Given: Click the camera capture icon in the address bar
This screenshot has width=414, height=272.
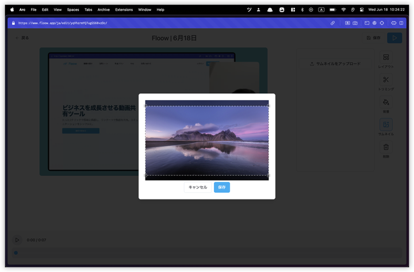Looking at the screenshot, I should pos(355,23).
